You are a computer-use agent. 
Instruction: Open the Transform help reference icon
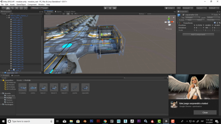[x=215, y=23]
